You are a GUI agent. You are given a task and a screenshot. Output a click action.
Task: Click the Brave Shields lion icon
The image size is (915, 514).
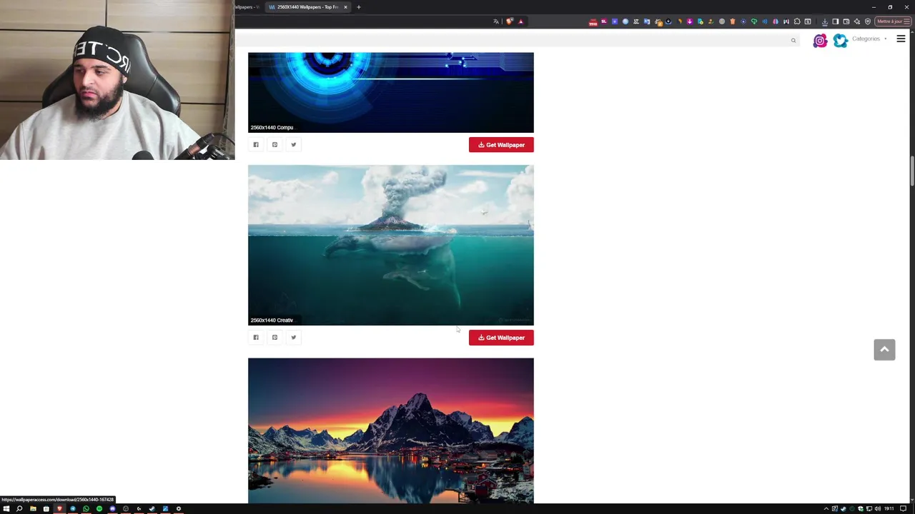pyautogui.click(x=509, y=21)
